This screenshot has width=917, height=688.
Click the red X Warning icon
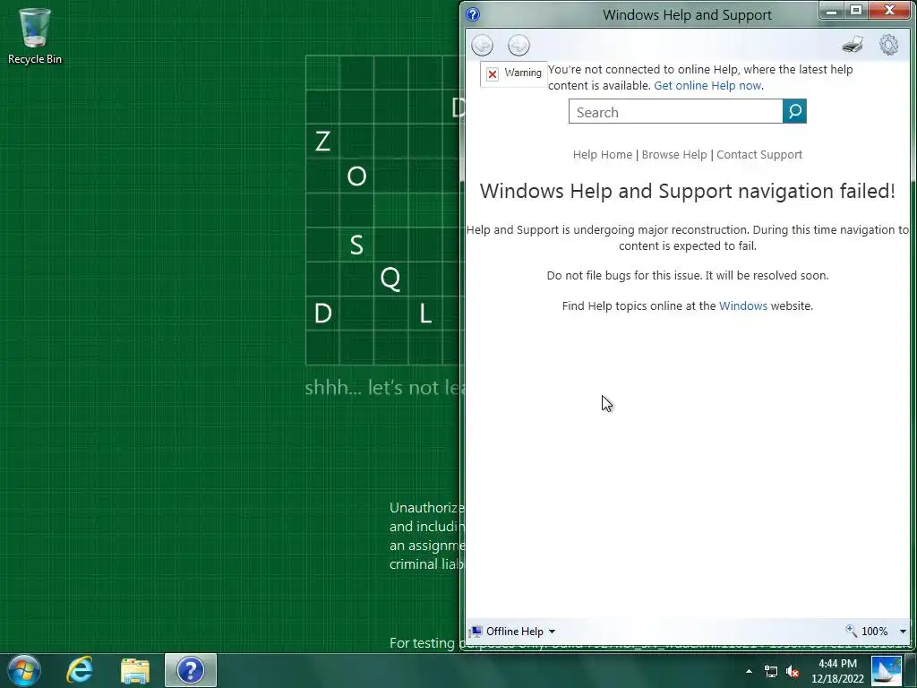(493, 73)
